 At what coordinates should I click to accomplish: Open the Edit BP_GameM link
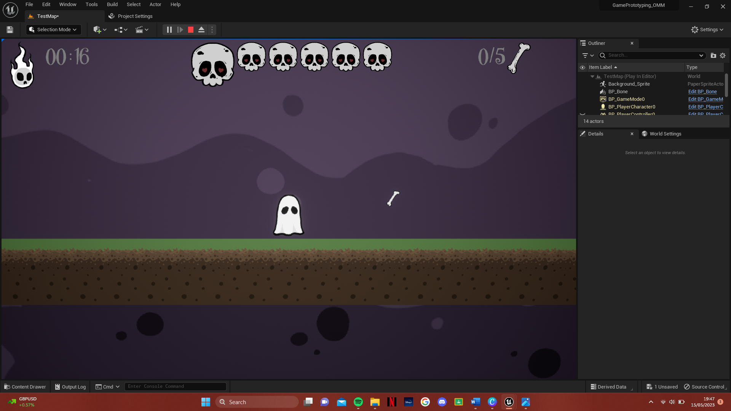pos(705,99)
